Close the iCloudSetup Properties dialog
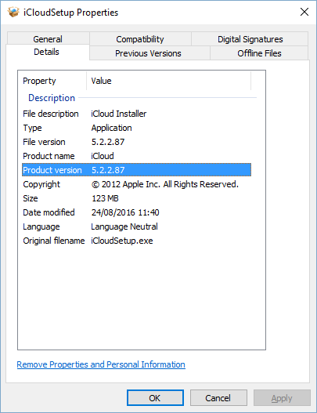Viewport: 317px width, 413px height. point(304,12)
